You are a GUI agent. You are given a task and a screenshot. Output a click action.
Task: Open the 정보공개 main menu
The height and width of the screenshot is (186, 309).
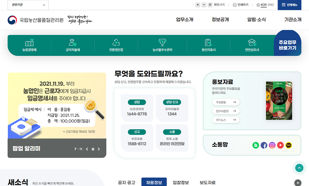(x=220, y=20)
